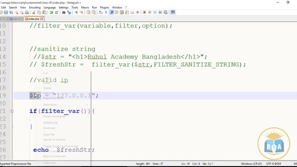This screenshot has width=297, height=167.
Task: Click FILTER_SANITIZE_STRING in line 15
Action: (196, 65)
